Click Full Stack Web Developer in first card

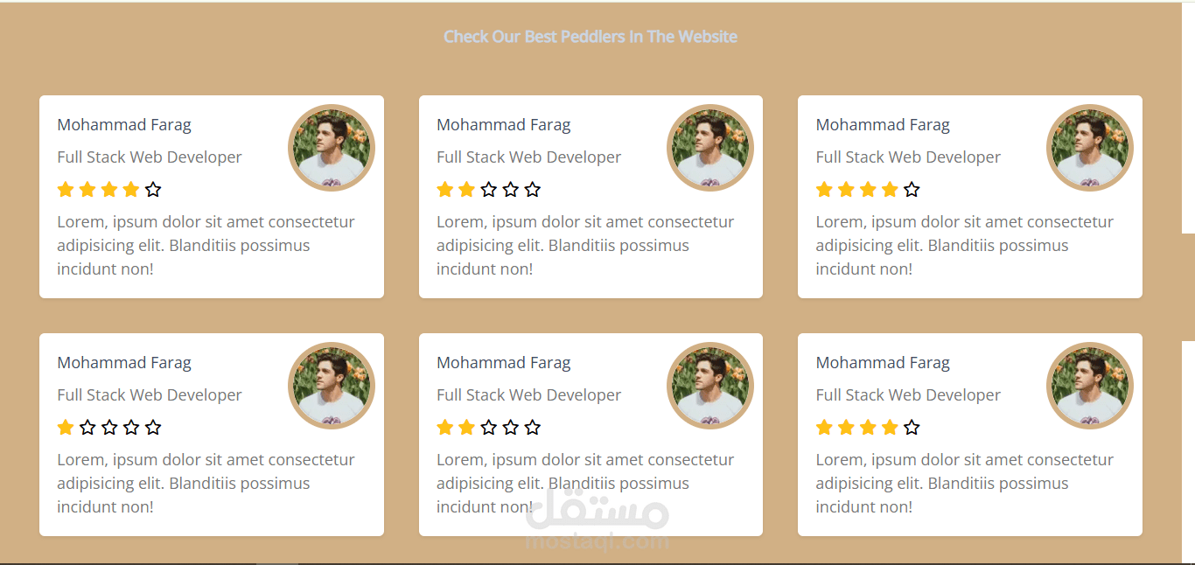tap(150, 157)
